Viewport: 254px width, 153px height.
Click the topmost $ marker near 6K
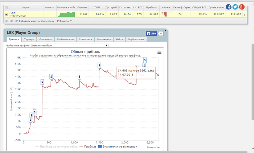point(145,60)
